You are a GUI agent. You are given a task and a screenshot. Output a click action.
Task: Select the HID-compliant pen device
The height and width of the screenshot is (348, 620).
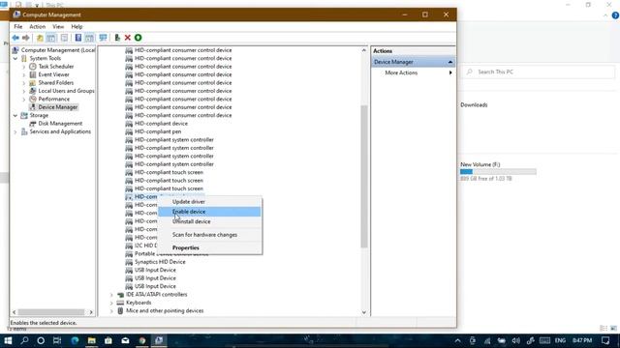pos(158,131)
